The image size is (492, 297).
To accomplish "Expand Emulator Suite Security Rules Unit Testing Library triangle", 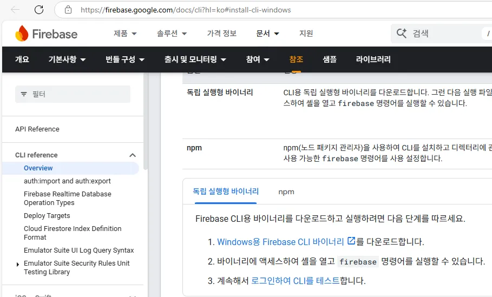I will (17, 265).
